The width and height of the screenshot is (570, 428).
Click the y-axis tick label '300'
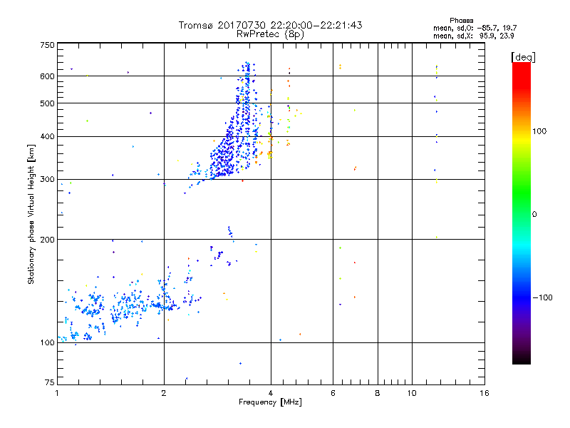pos(47,180)
